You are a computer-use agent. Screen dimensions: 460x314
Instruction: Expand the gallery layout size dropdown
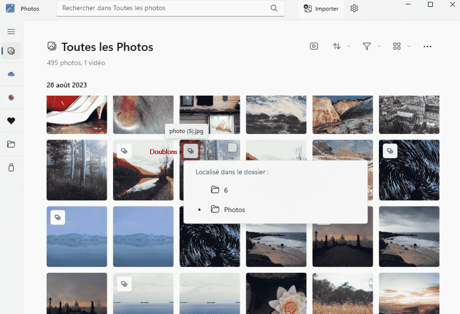click(402, 46)
